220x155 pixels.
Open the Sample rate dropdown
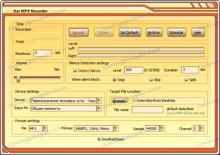162,128
